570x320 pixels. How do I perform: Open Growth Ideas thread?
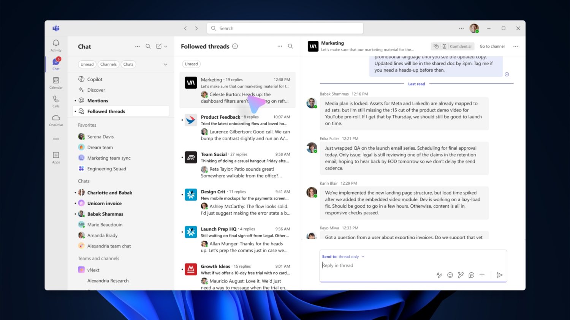(237, 276)
